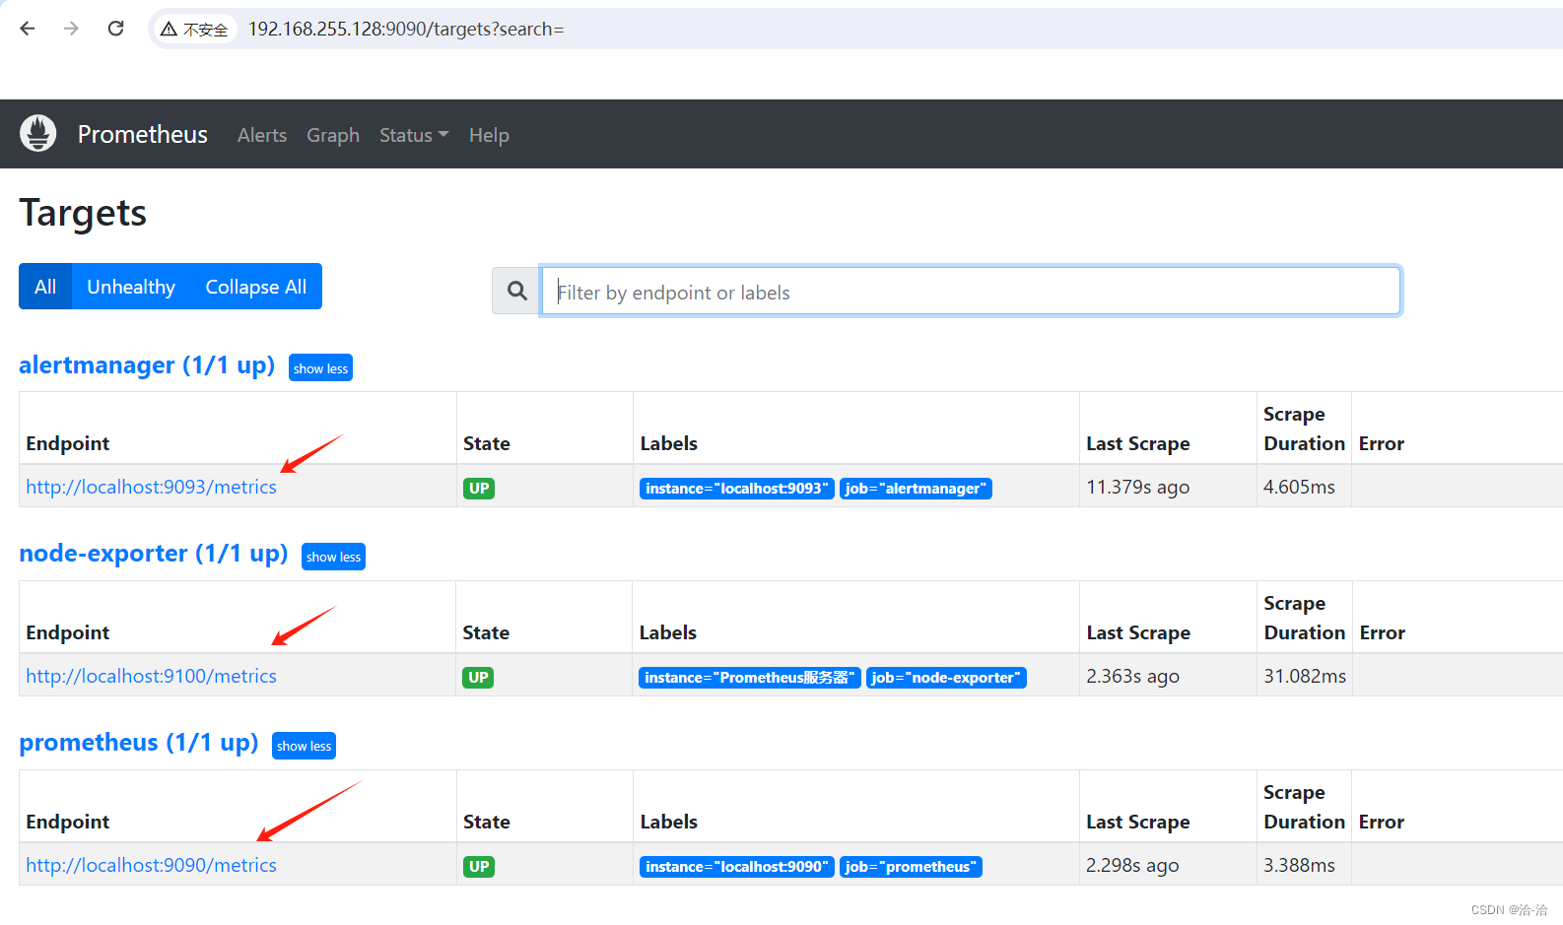Click the address bar URL

click(406, 30)
